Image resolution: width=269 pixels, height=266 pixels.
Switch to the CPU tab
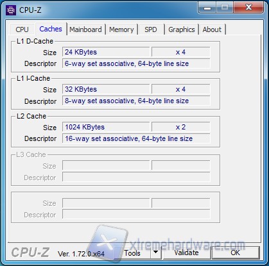coord(22,29)
